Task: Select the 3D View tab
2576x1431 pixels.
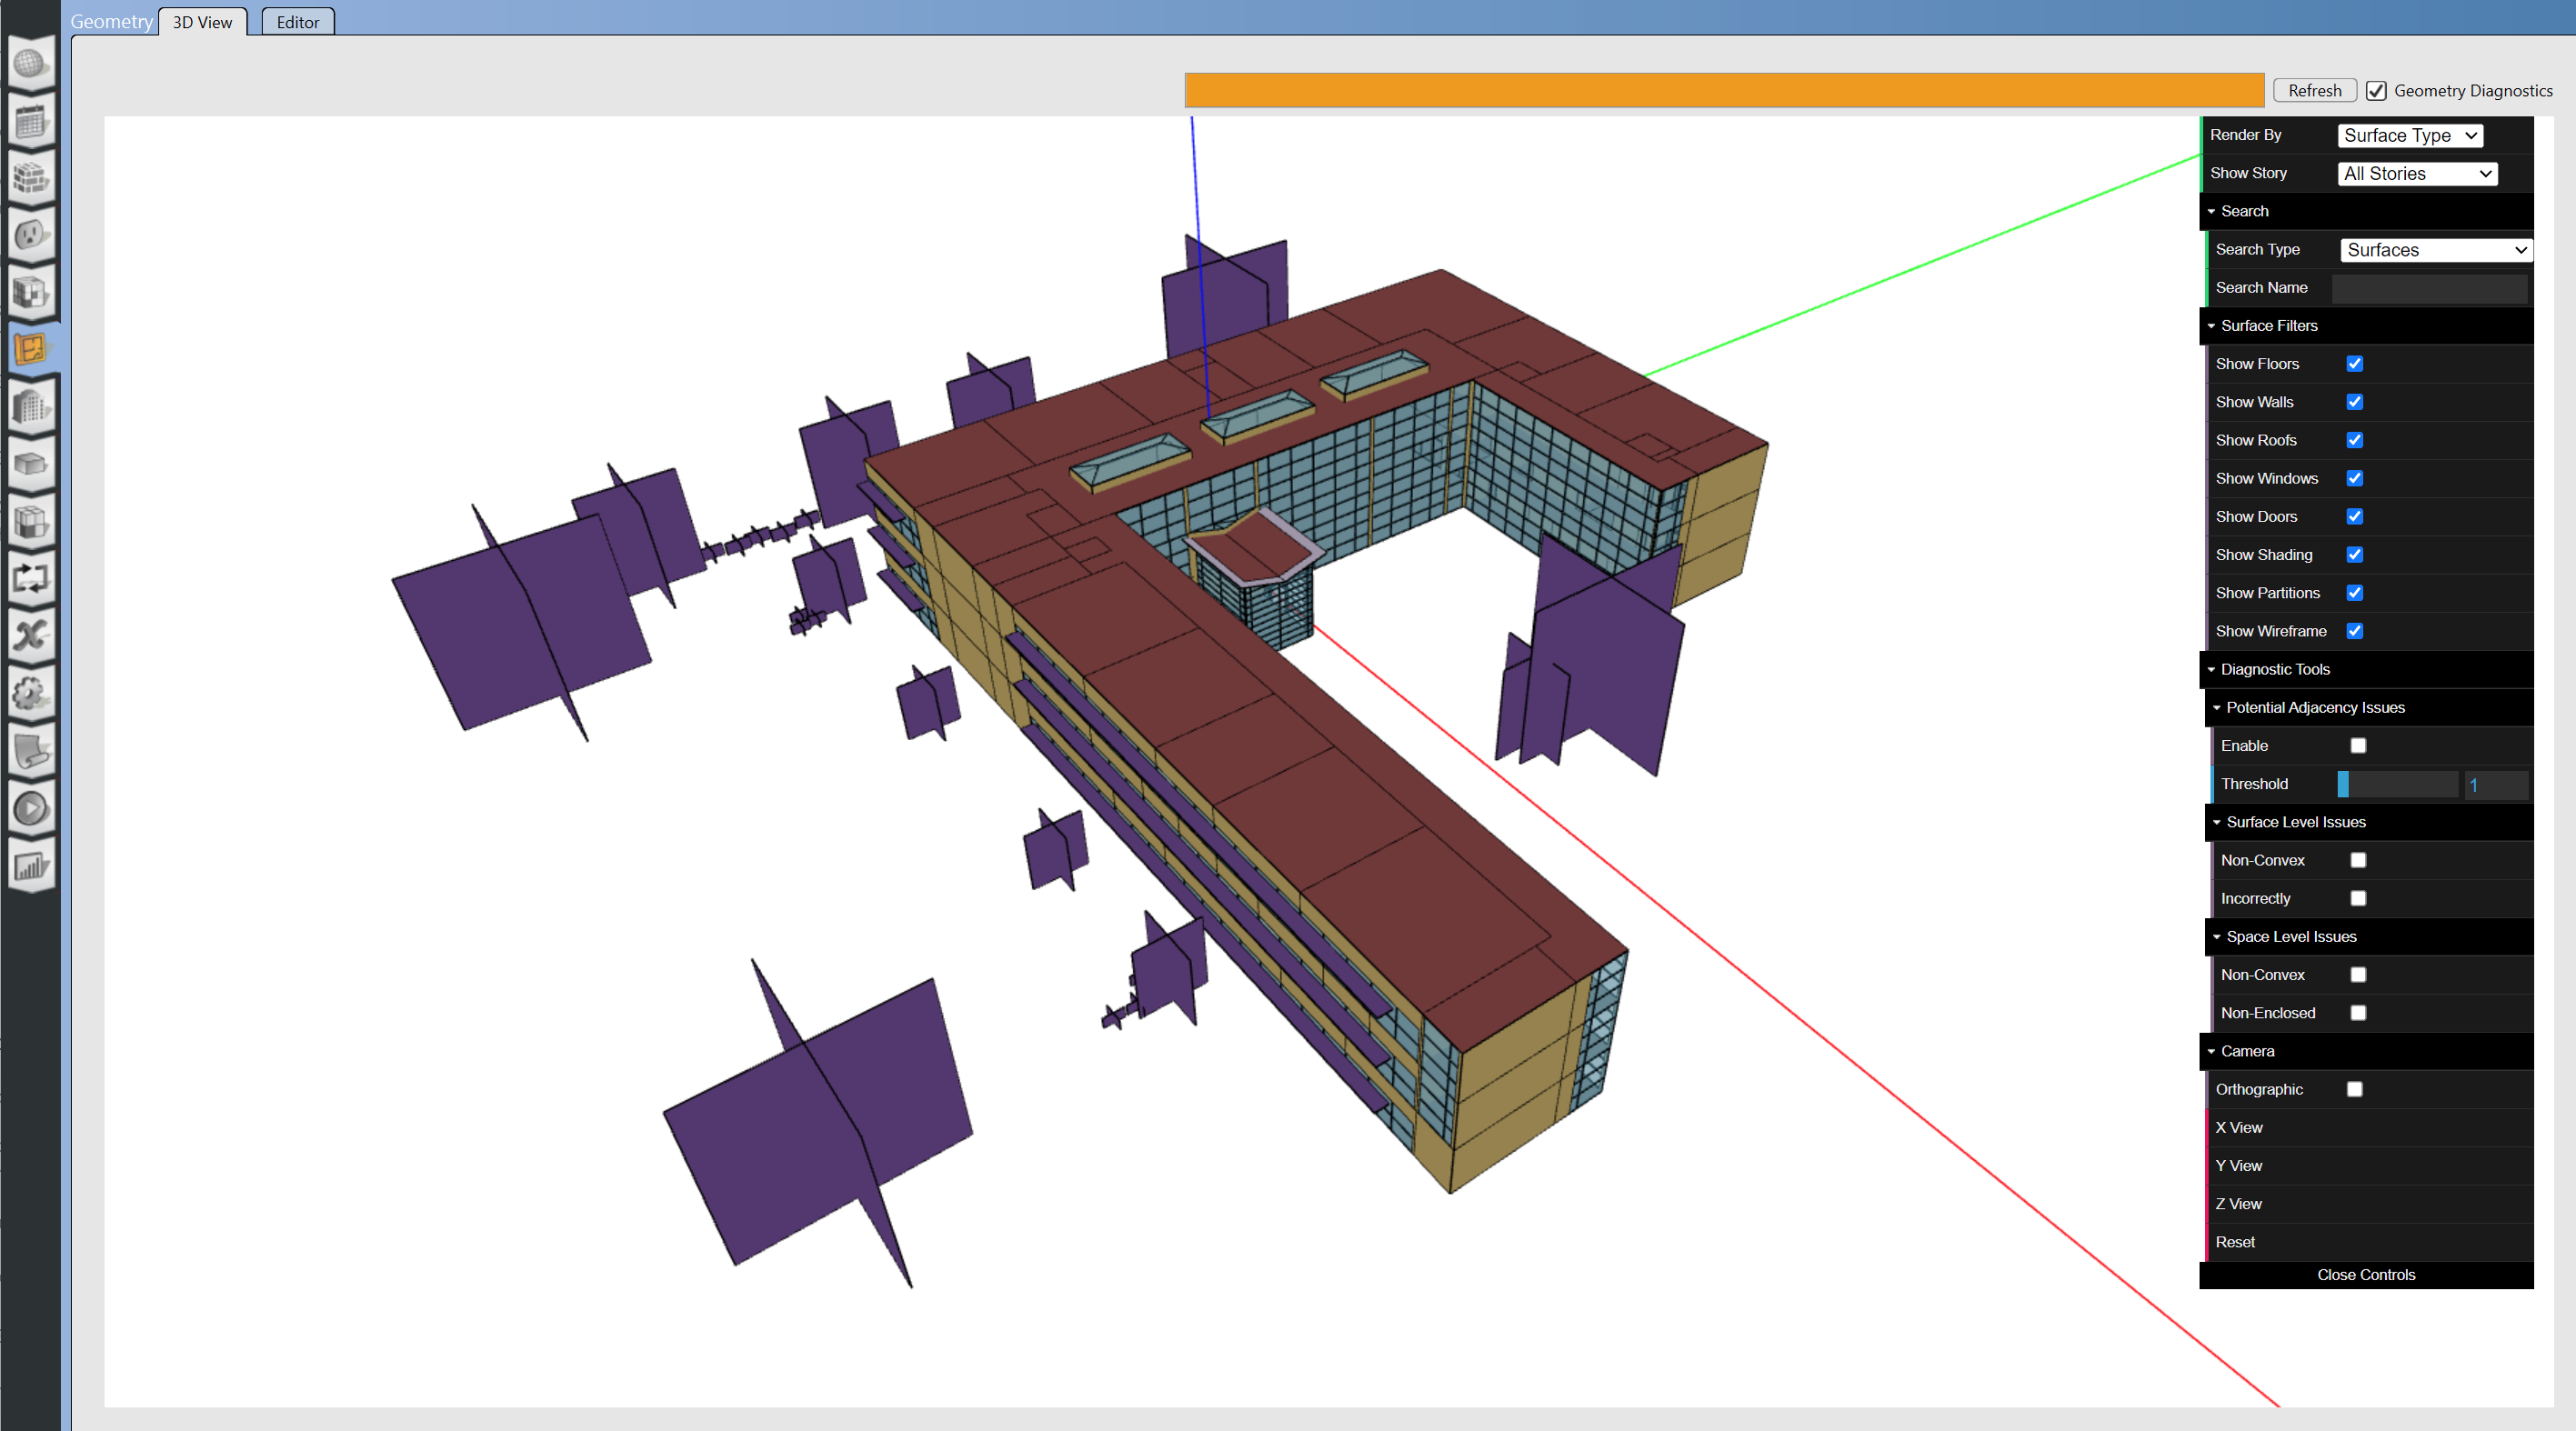Action: click(202, 22)
